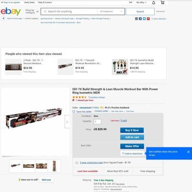Open the All Categories dropdown
This screenshot has width=192, height=192.
pos(111,12)
